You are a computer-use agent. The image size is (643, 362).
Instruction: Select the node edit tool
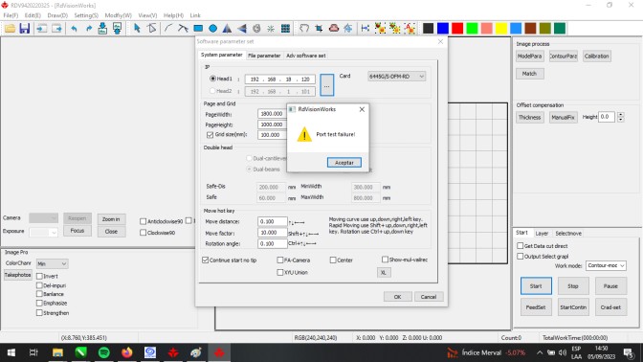pyautogui.click(x=151, y=29)
